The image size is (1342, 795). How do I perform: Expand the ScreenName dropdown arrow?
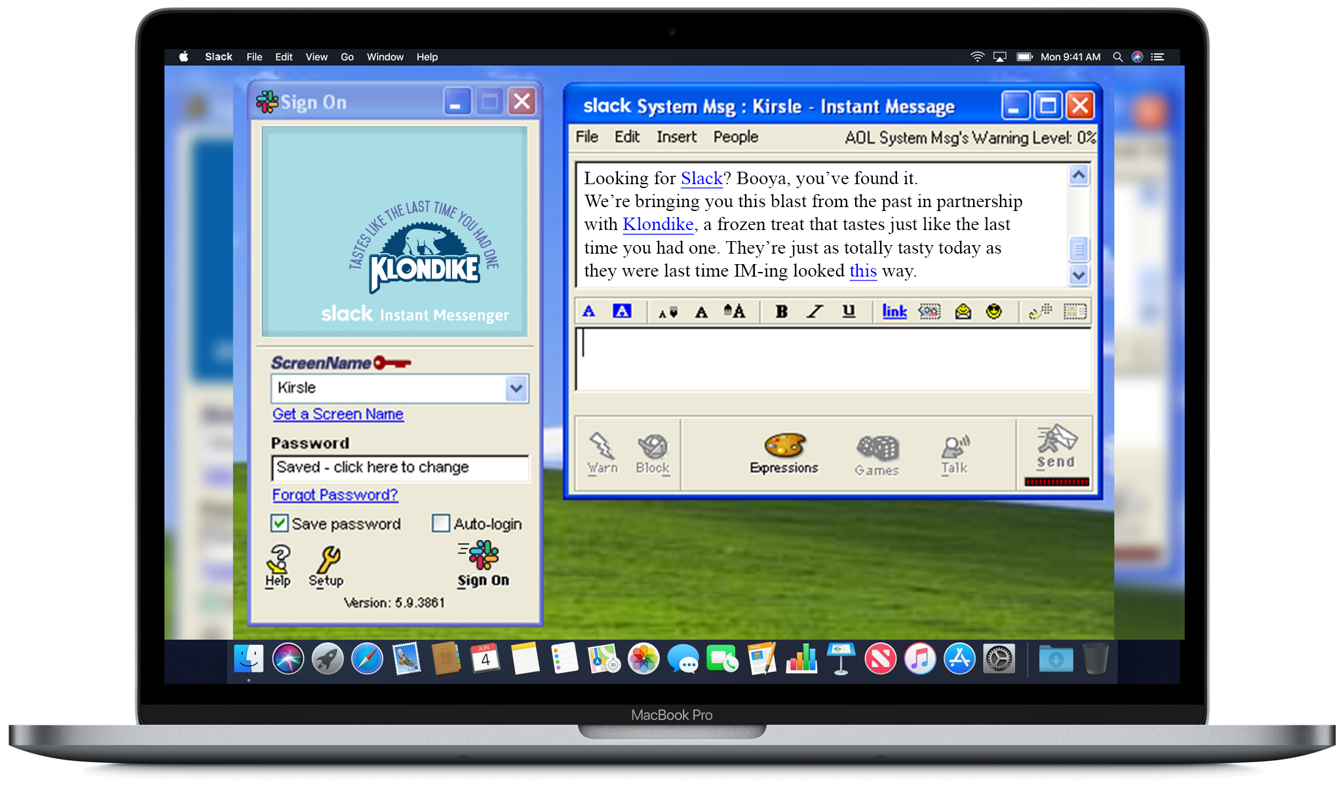click(x=516, y=388)
